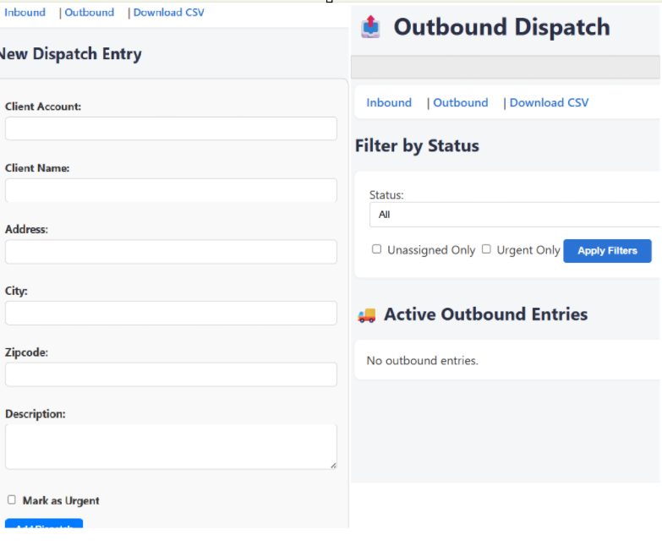
Task: Focus the Zipcode input field
Action: point(171,374)
